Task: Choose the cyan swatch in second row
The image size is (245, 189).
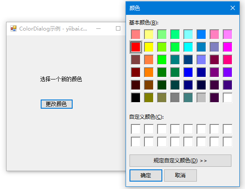Action: pos(188,47)
